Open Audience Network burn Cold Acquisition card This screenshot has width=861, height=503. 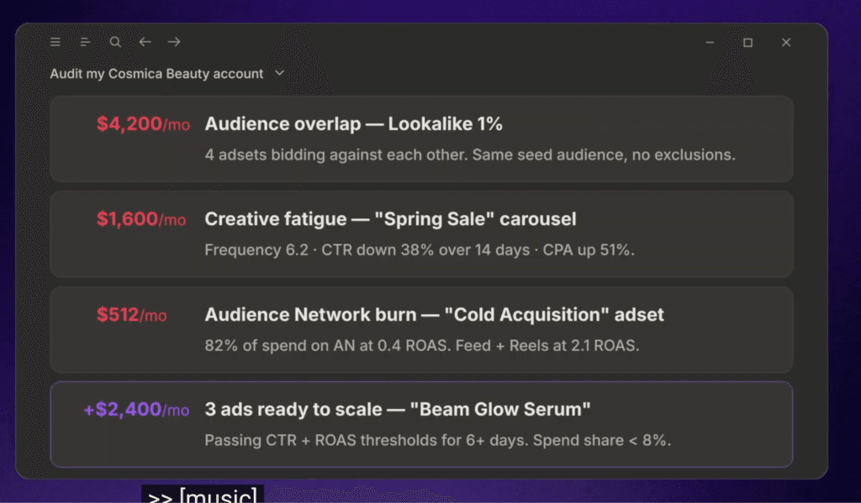[x=421, y=330]
